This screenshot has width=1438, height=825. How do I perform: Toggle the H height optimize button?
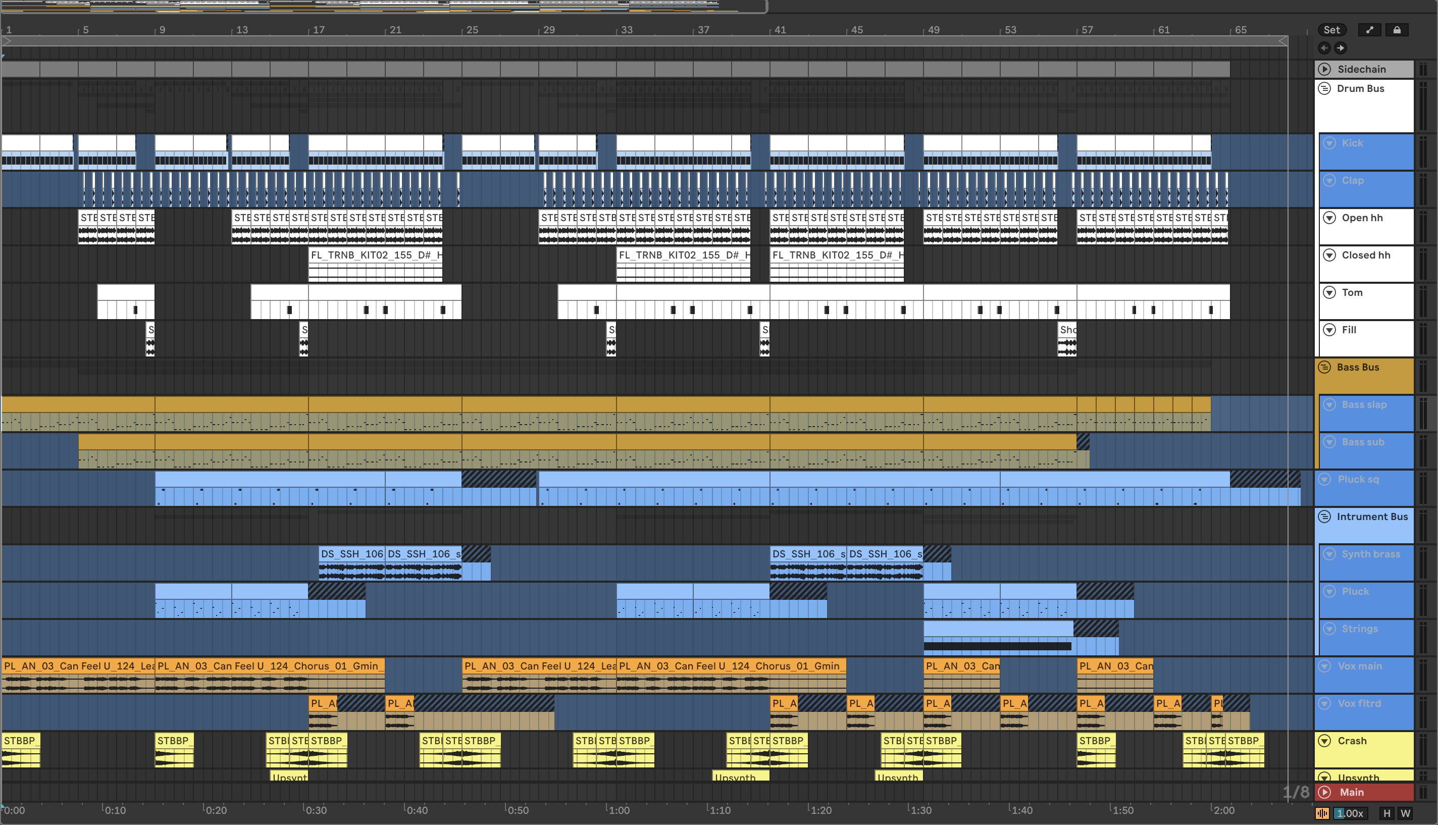(x=1386, y=813)
